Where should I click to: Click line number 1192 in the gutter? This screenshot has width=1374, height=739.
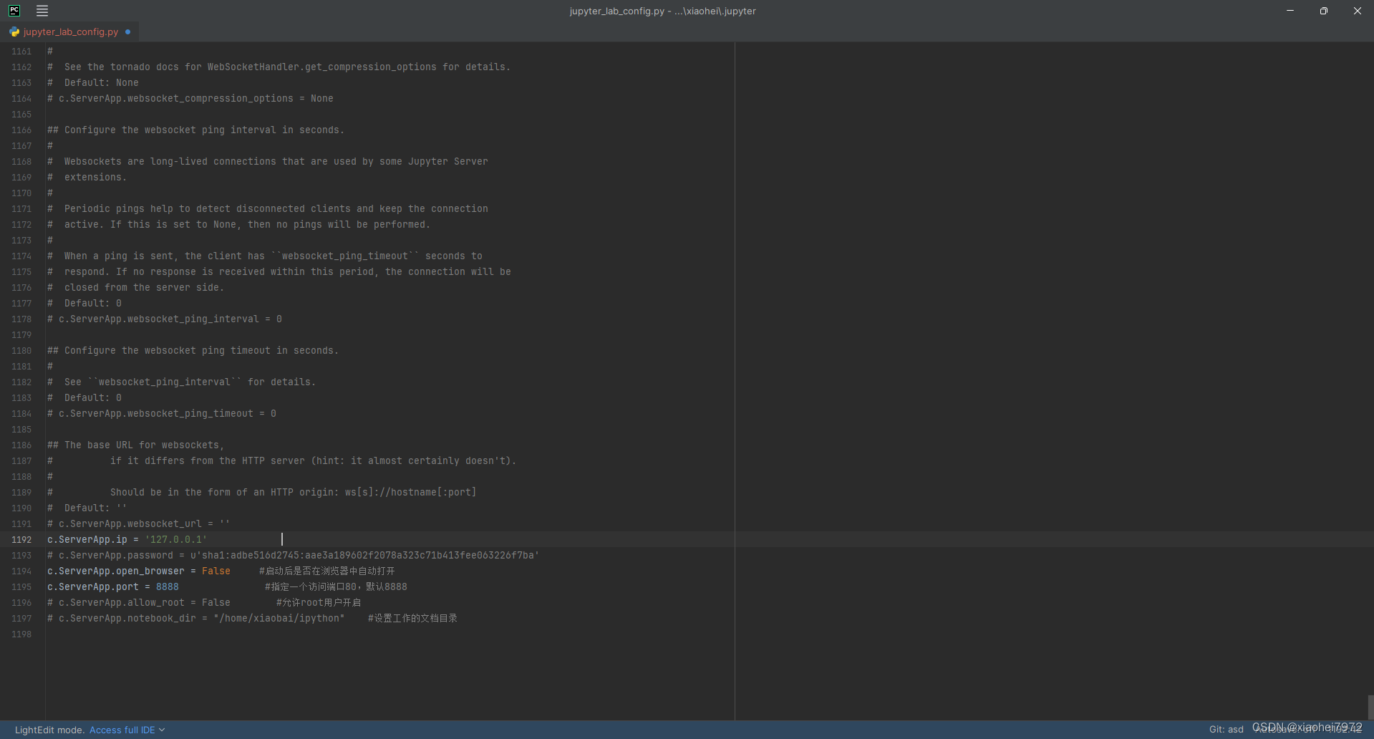point(21,540)
